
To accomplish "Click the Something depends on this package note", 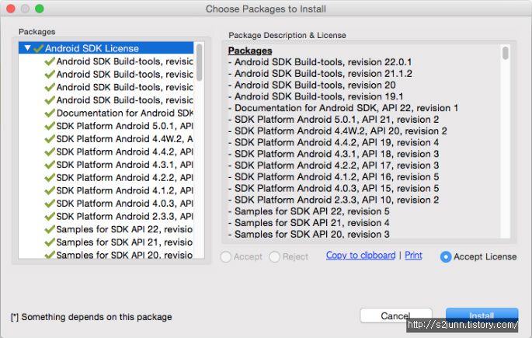I will click(x=92, y=317).
